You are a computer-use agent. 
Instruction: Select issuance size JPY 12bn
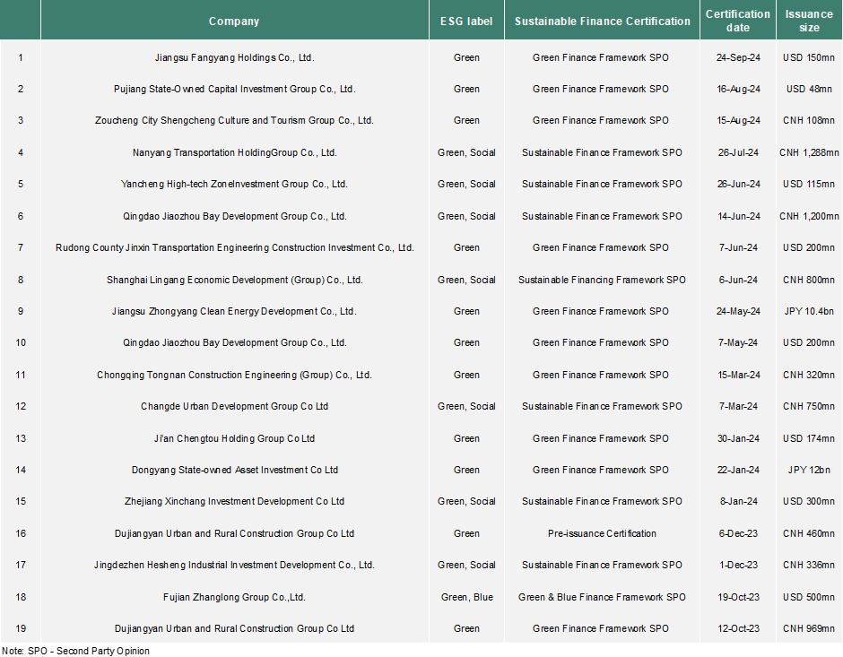[809, 470]
